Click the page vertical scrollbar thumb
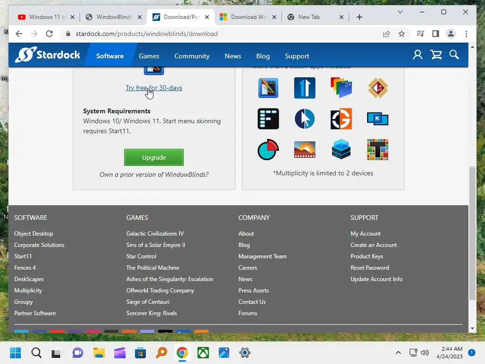 [472, 233]
